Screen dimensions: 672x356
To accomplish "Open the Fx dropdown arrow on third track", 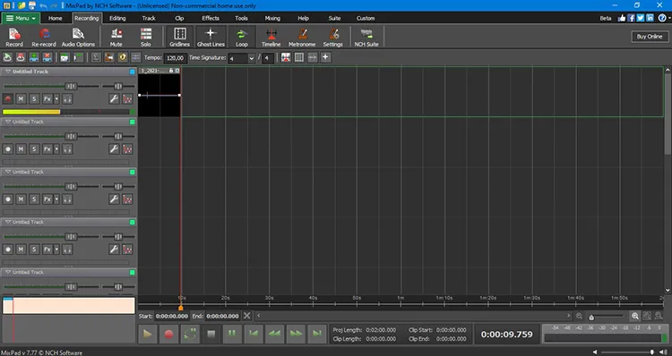I will (56, 199).
